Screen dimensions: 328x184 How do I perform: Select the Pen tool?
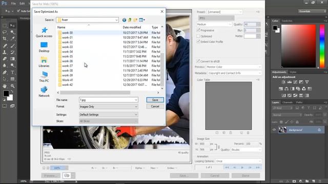pyautogui.click(x=5, y=73)
